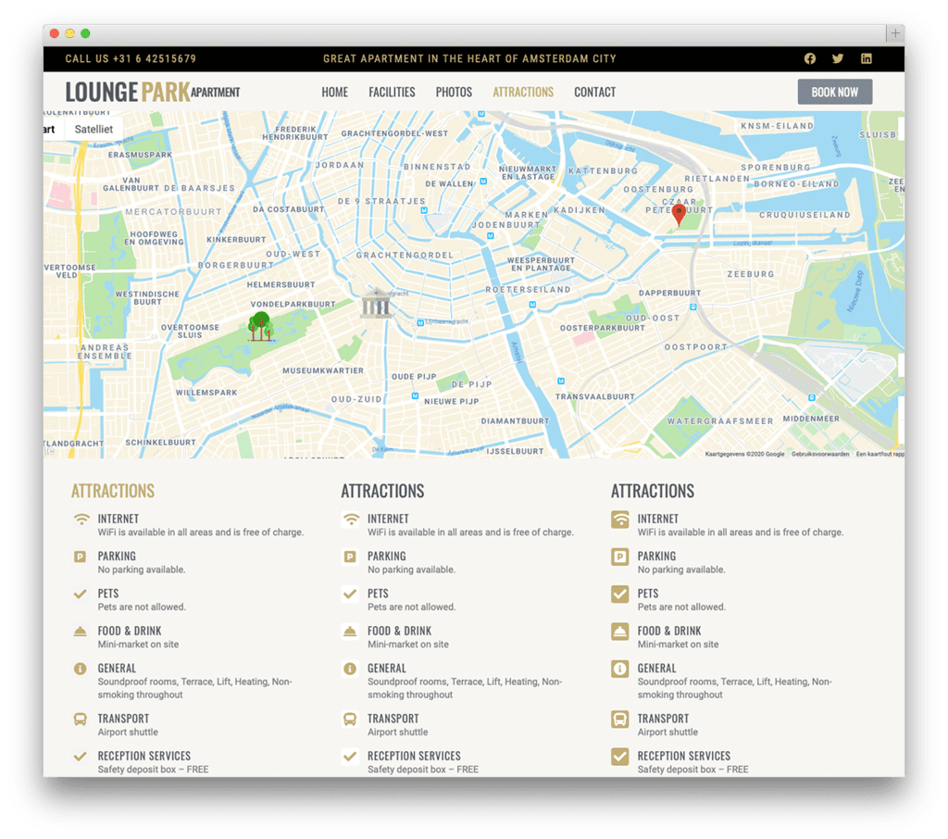Image resolution: width=948 pixels, height=839 pixels.
Task: Click the new tab plus button in the browser
Action: point(895,33)
